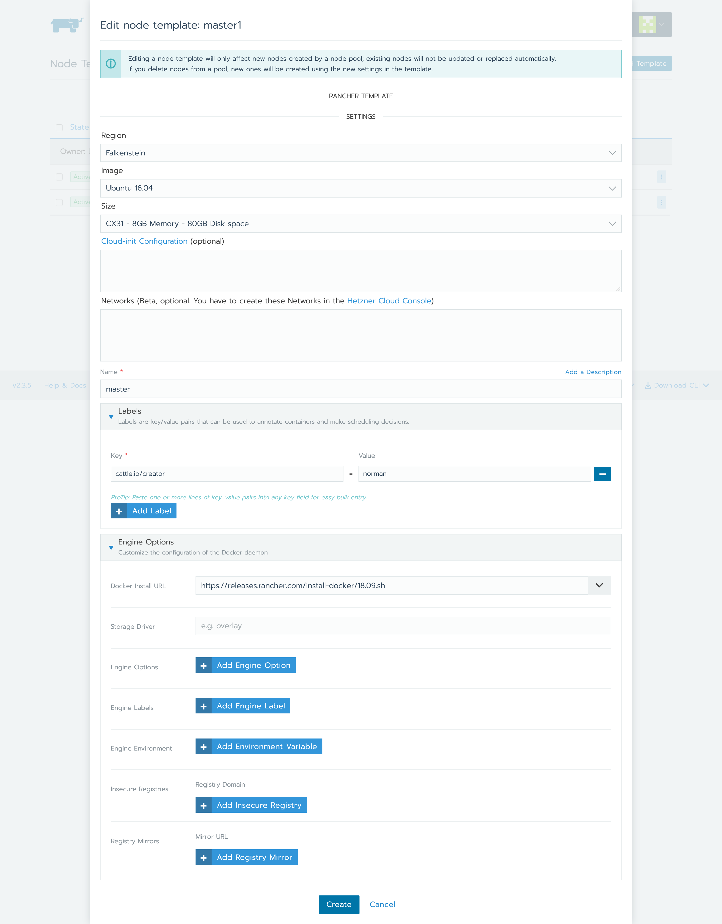Remove the cattle.io/creator label with the minus icon
The width and height of the screenshot is (722, 924).
click(x=603, y=474)
